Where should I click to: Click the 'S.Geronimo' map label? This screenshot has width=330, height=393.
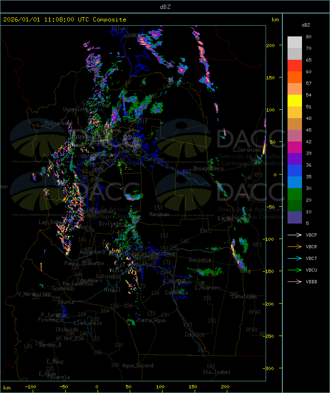247,150
